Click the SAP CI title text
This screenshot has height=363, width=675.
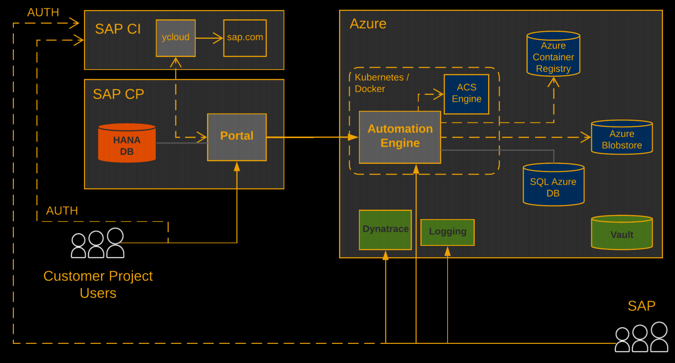[118, 29]
